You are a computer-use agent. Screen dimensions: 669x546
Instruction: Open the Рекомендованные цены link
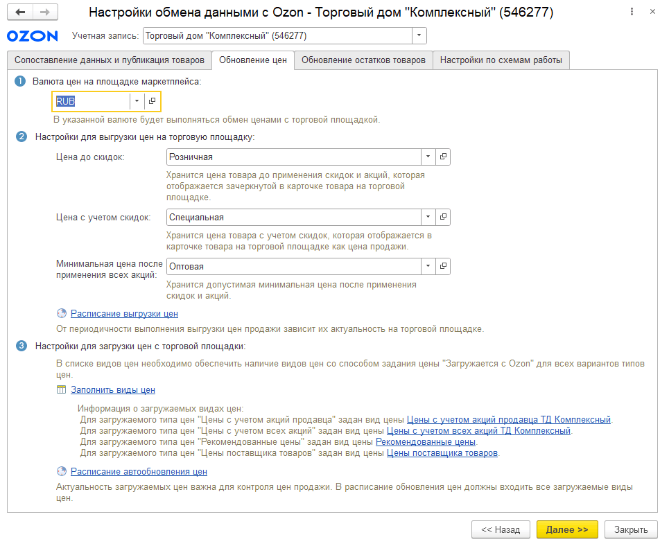point(426,442)
